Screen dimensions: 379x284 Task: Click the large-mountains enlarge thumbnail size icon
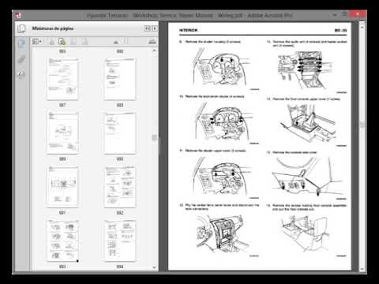(x=152, y=41)
